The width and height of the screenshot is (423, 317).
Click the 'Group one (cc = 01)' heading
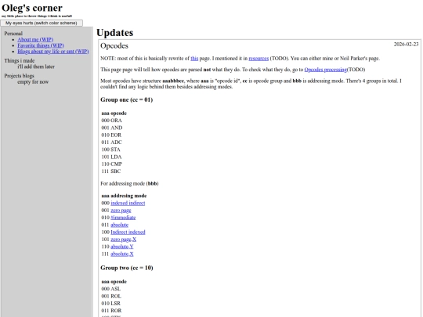(x=127, y=99)
